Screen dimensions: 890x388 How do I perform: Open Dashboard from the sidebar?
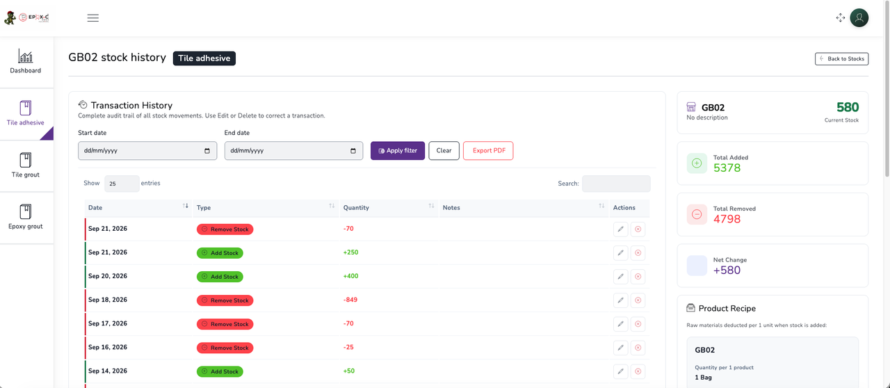26,62
